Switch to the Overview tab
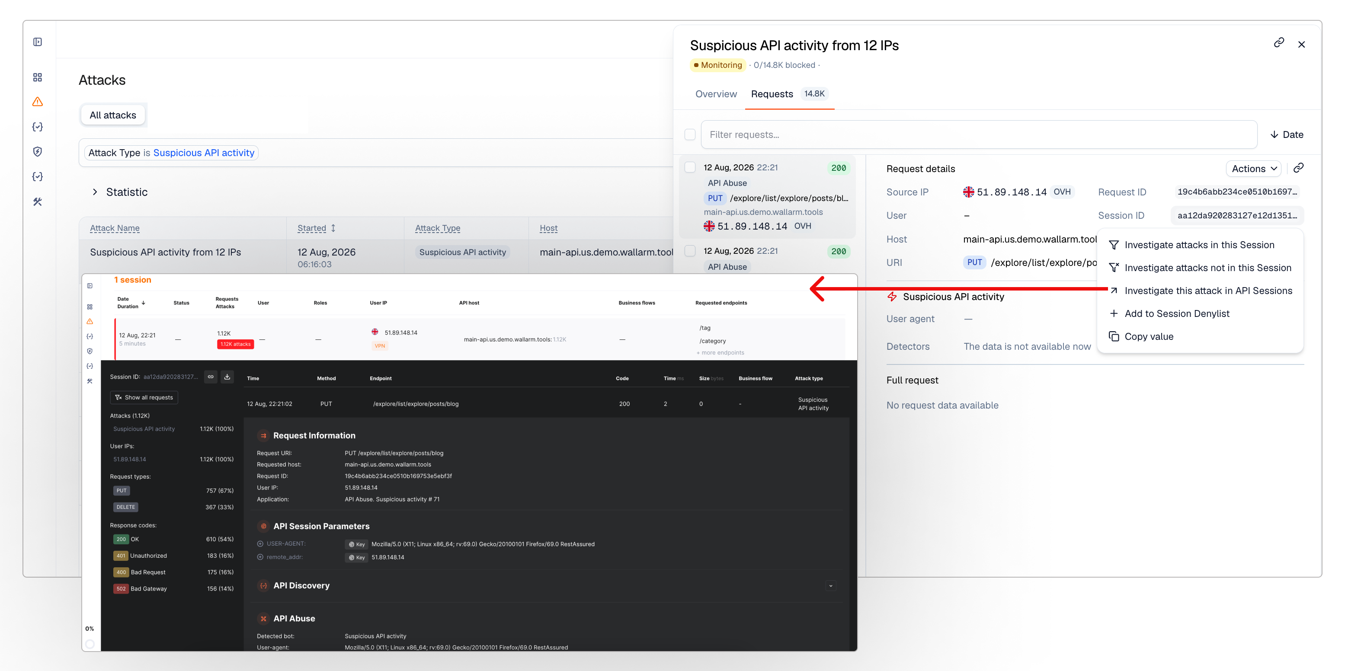Screen dimensions: 1345x671 [716, 94]
